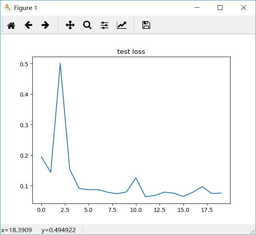Activate the Pan tool with crossed arrows
The image size is (256, 235).
pos(70,25)
